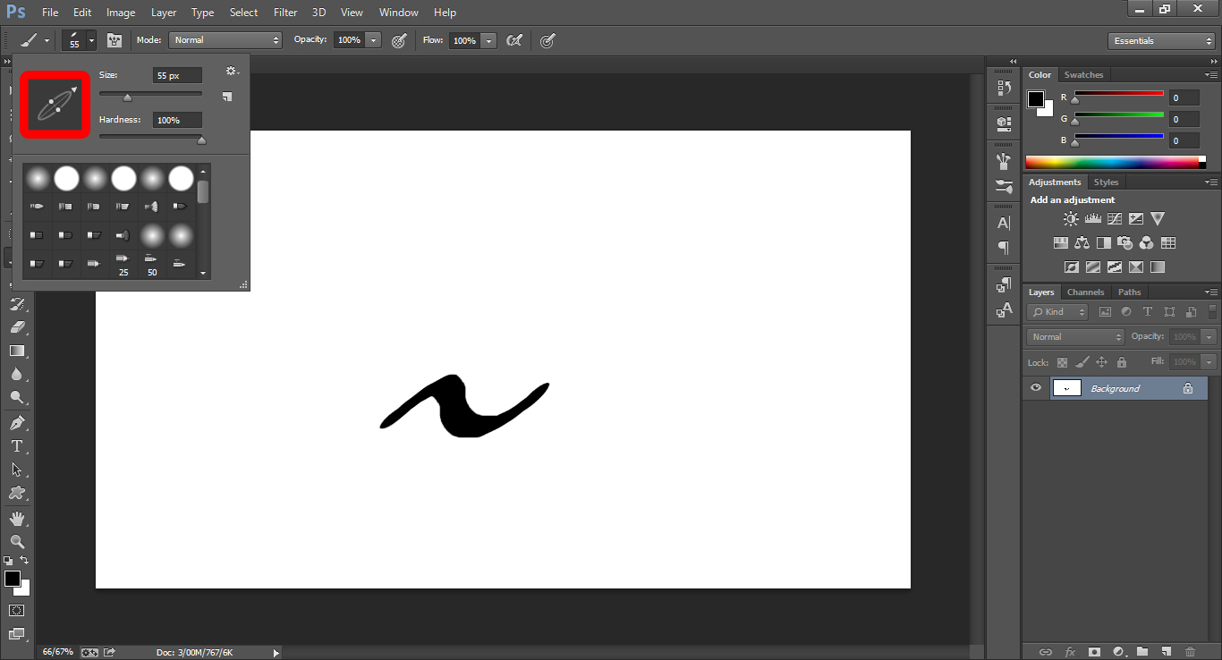This screenshot has height=660, width=1222.
Task: Switch to the Channels tab
Action: coord(1085,292)
